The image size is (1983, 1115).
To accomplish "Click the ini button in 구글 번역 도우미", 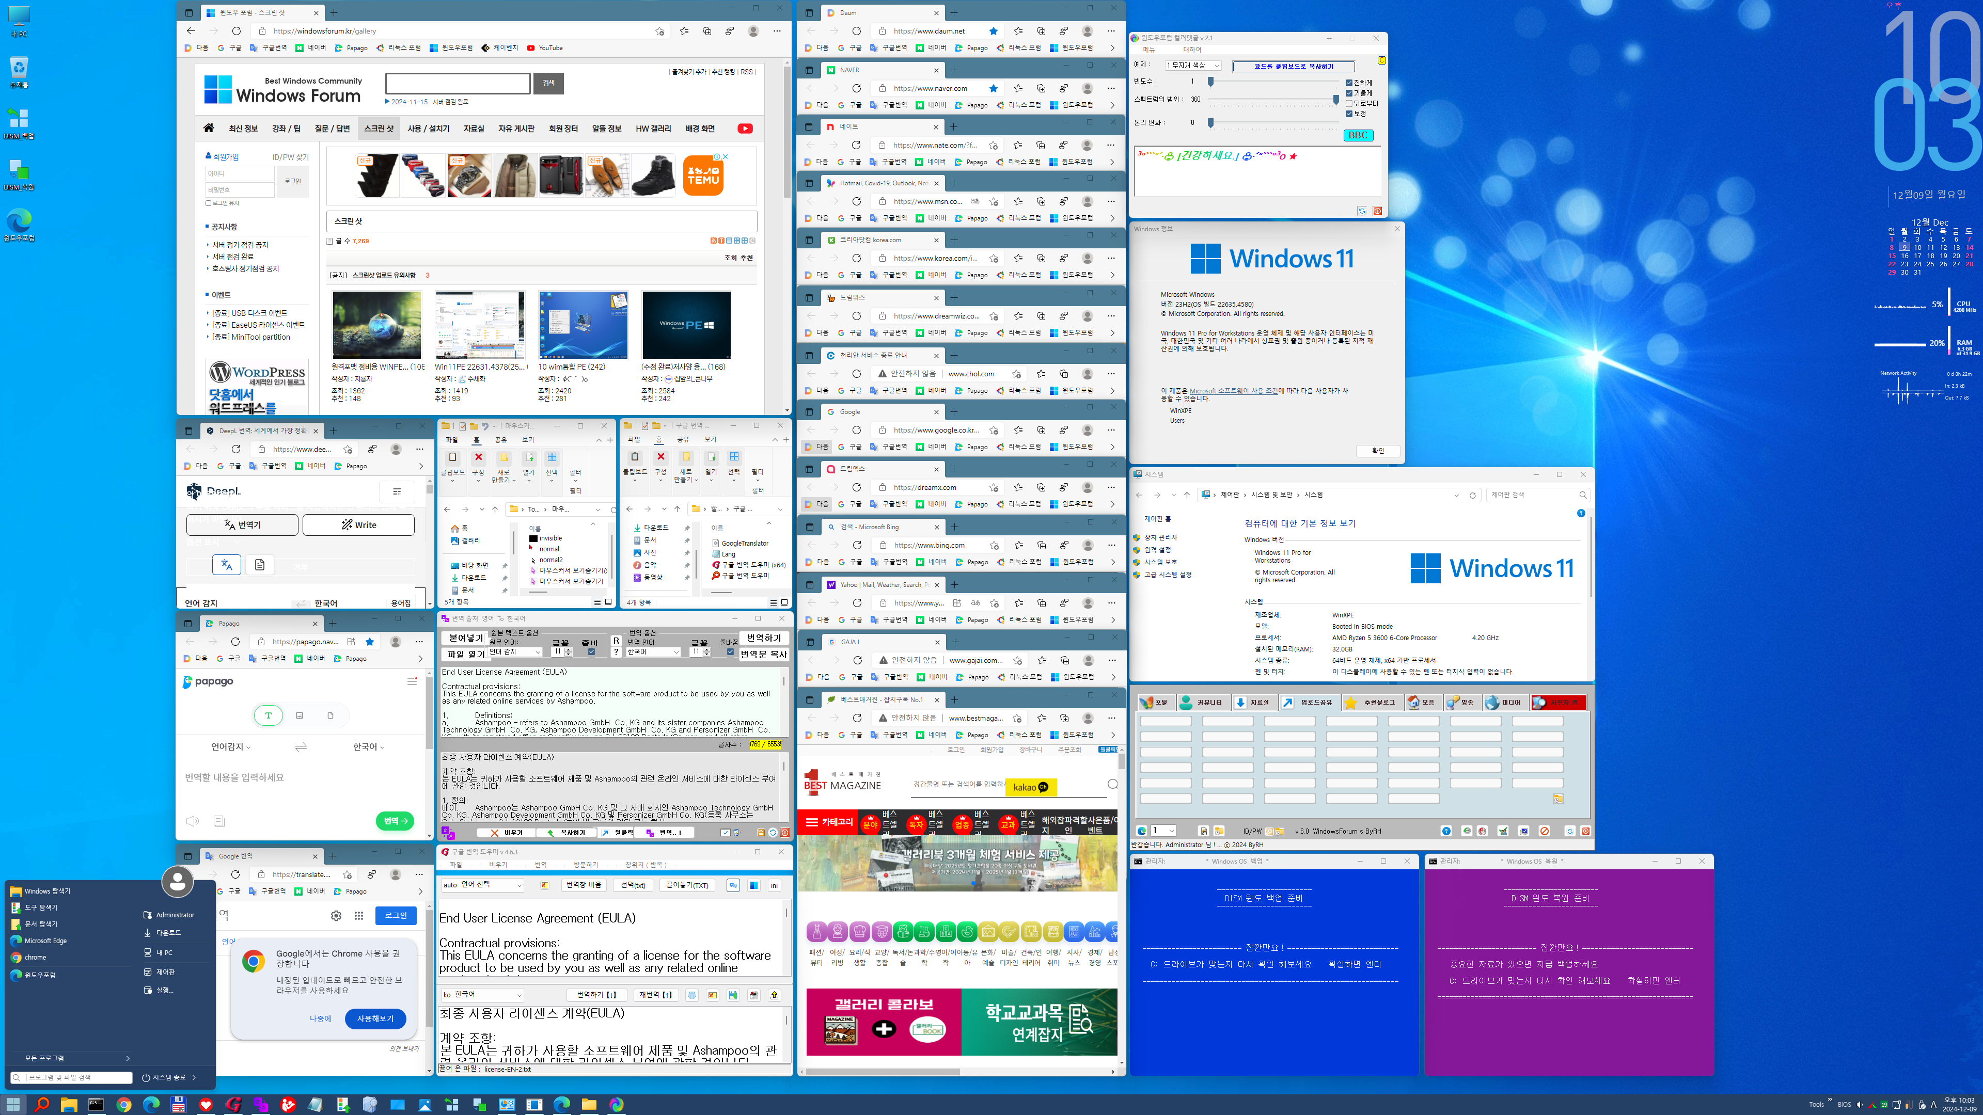I will (775, 885).
